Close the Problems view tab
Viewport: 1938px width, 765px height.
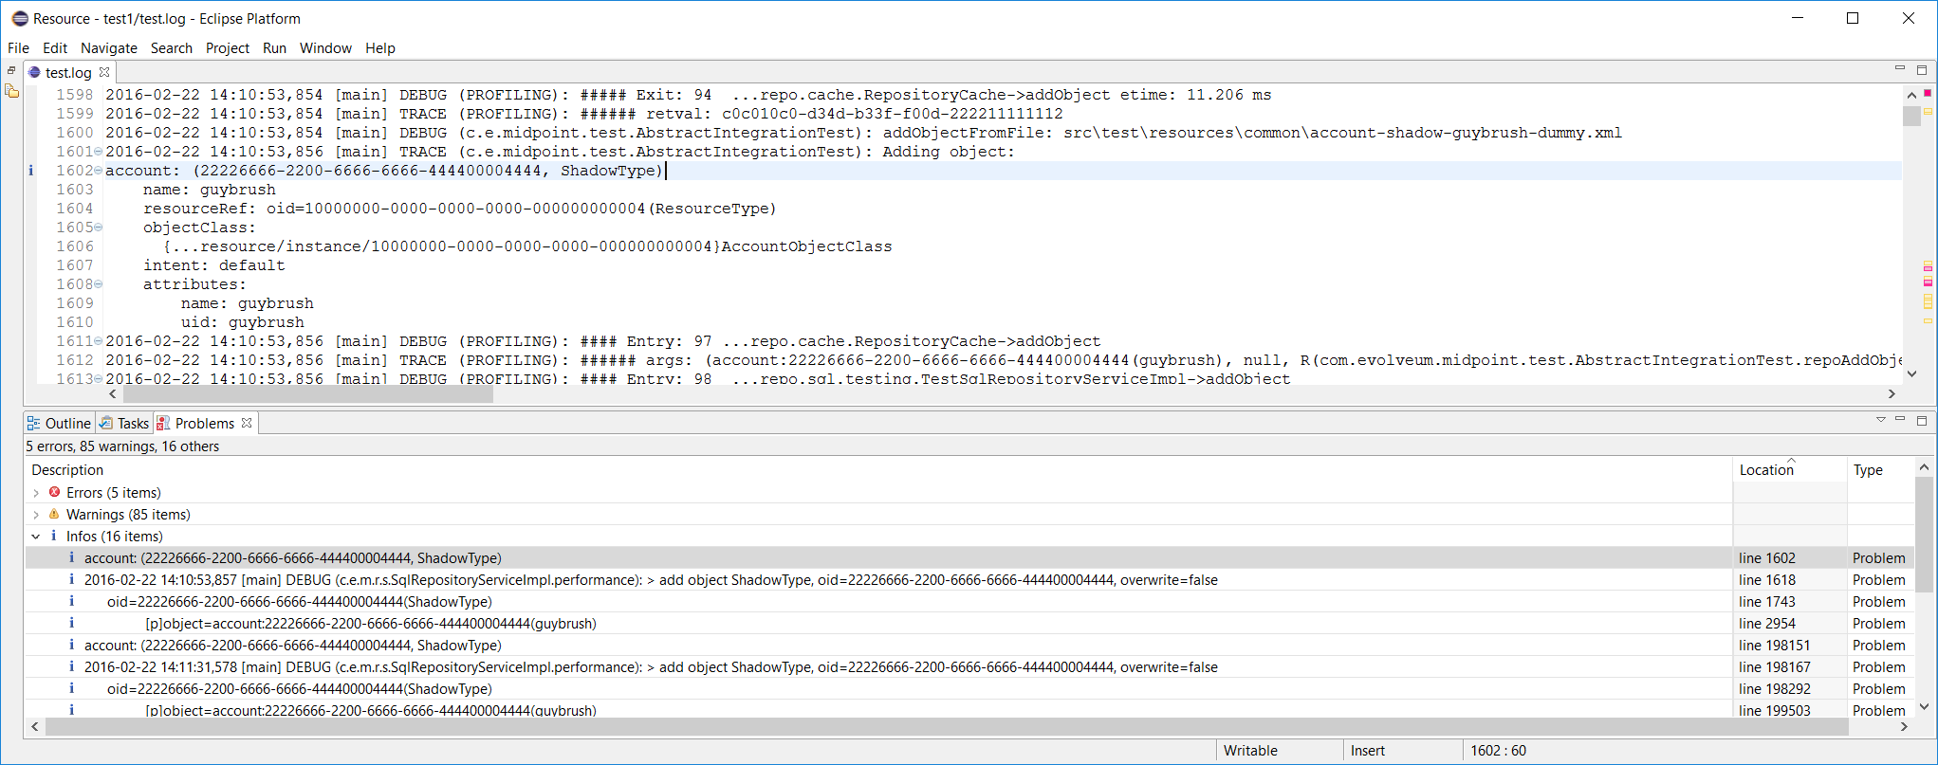247,423
